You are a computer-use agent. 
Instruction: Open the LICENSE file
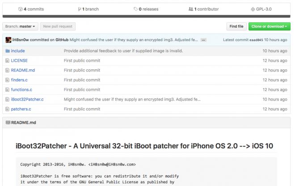click(19, 61)
